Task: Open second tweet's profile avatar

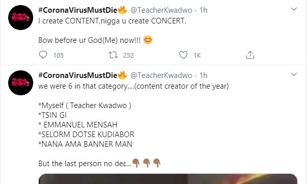Action: [x=20, y=83]
